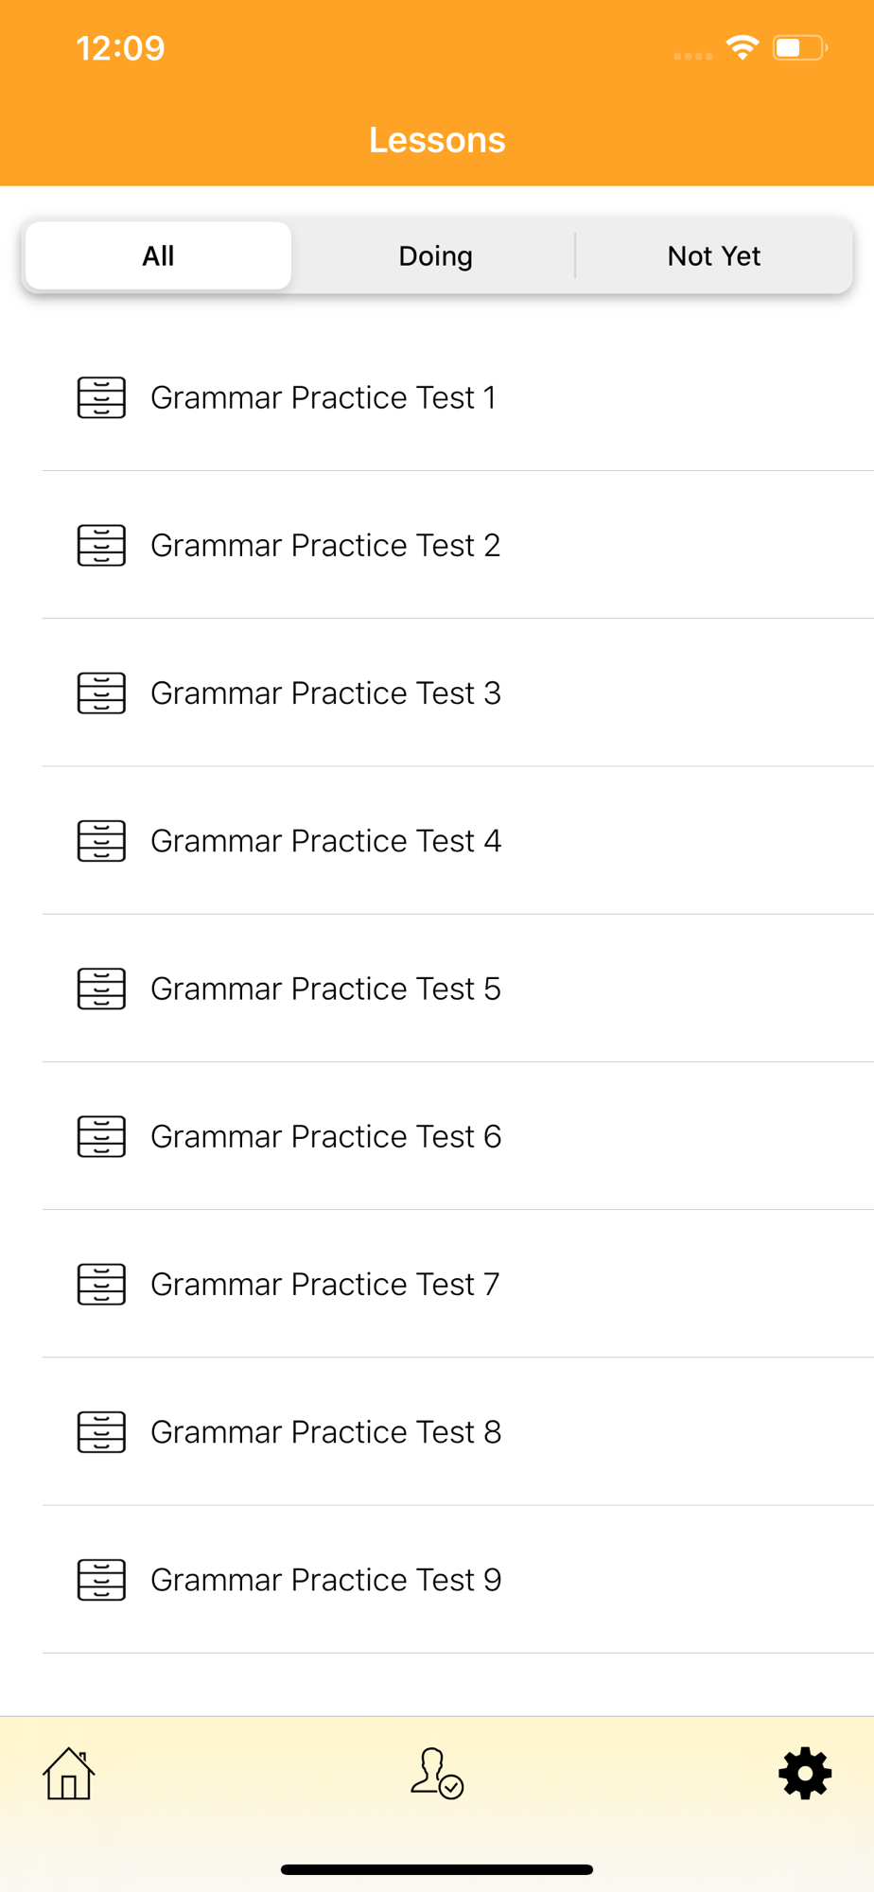Viewport: 874px width, 1892px height.
Task: Switch to the Doing filter segment
Action: (435, 255)
